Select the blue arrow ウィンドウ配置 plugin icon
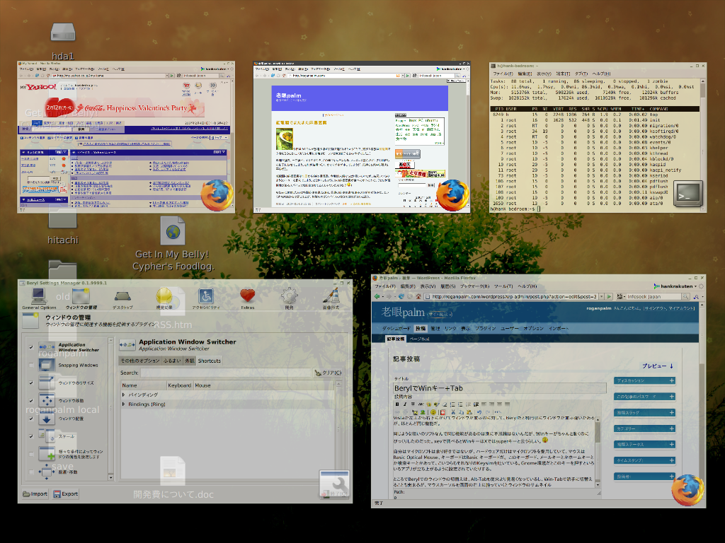The width and height of the screenshot is (725, 543). 46,419
